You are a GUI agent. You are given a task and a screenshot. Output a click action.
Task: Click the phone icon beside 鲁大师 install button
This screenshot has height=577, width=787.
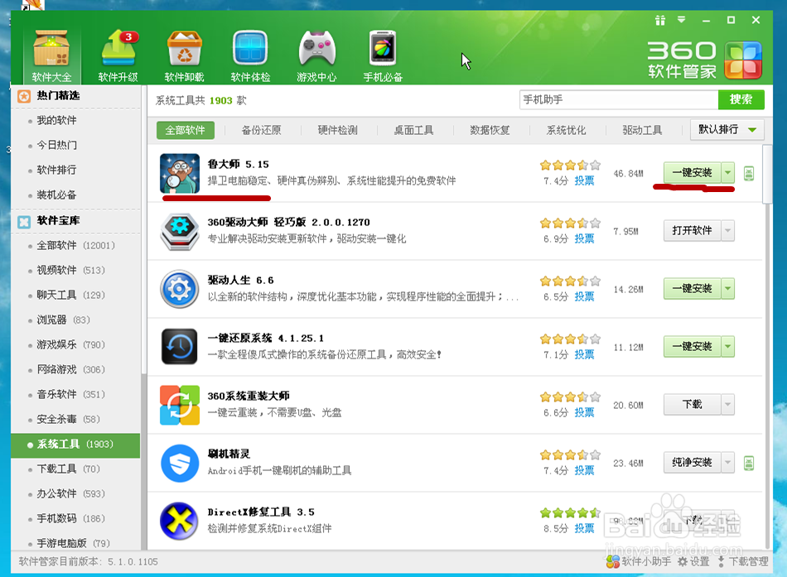tap(748, 173)
